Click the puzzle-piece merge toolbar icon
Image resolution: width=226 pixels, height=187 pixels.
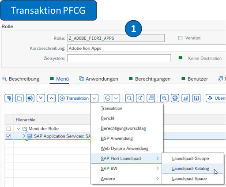coord(30,98)
